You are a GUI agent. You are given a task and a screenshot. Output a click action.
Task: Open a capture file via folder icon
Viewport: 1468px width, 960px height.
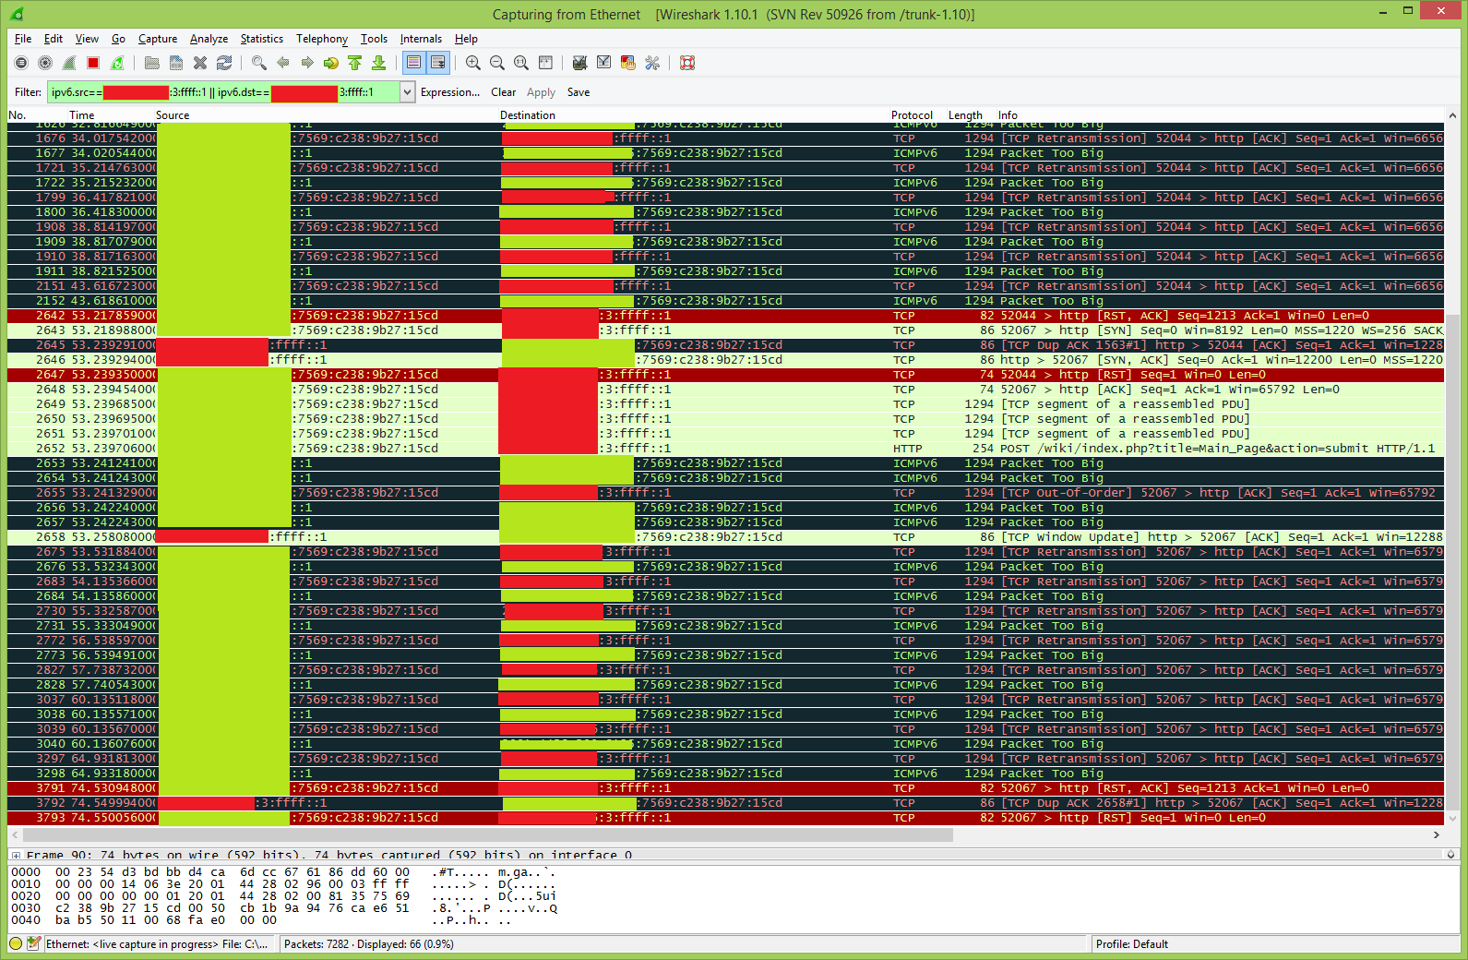tap(152, 63)
